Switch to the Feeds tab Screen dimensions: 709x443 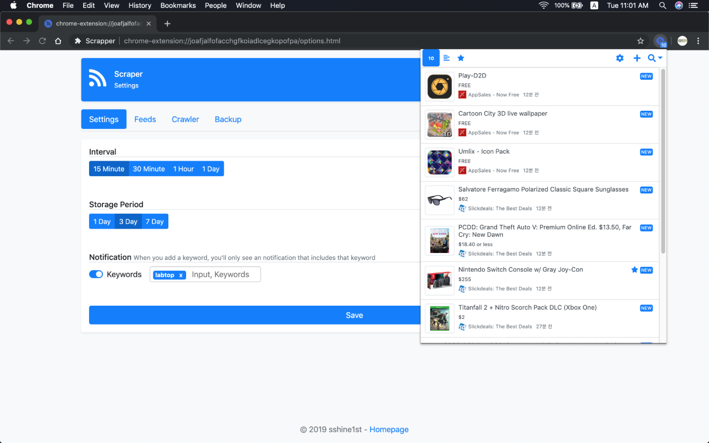[145, 119]
